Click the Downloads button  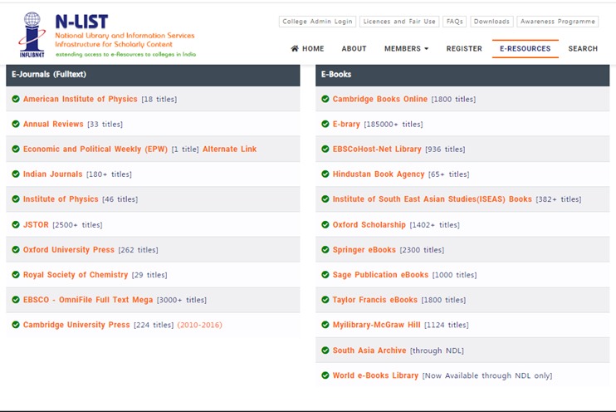tap(491, 22)
